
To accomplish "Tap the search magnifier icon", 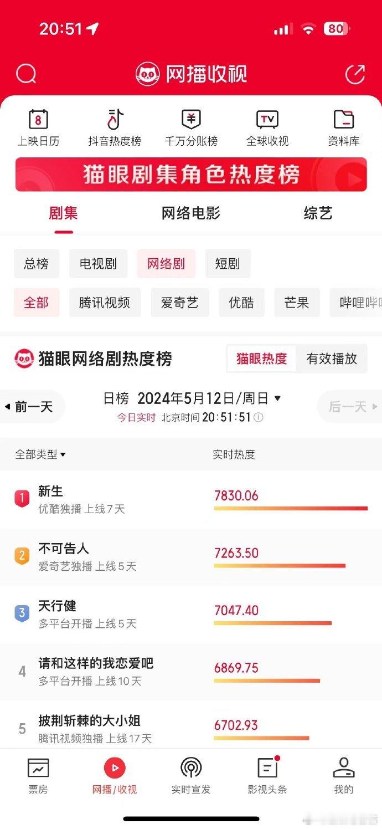I will coord(26,74).
